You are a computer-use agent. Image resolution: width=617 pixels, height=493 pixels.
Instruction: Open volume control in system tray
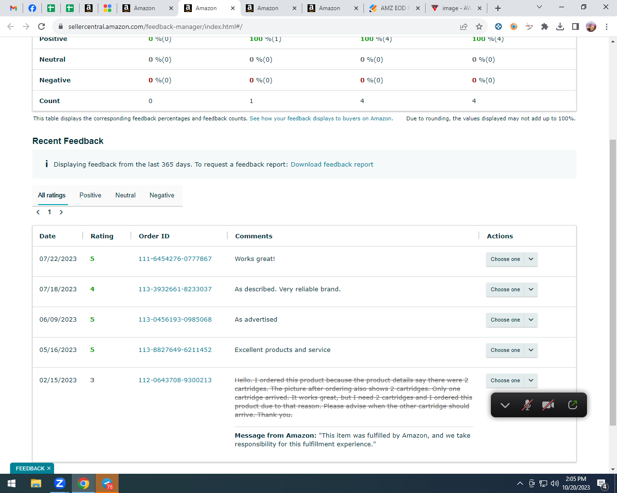click(554, 483)
